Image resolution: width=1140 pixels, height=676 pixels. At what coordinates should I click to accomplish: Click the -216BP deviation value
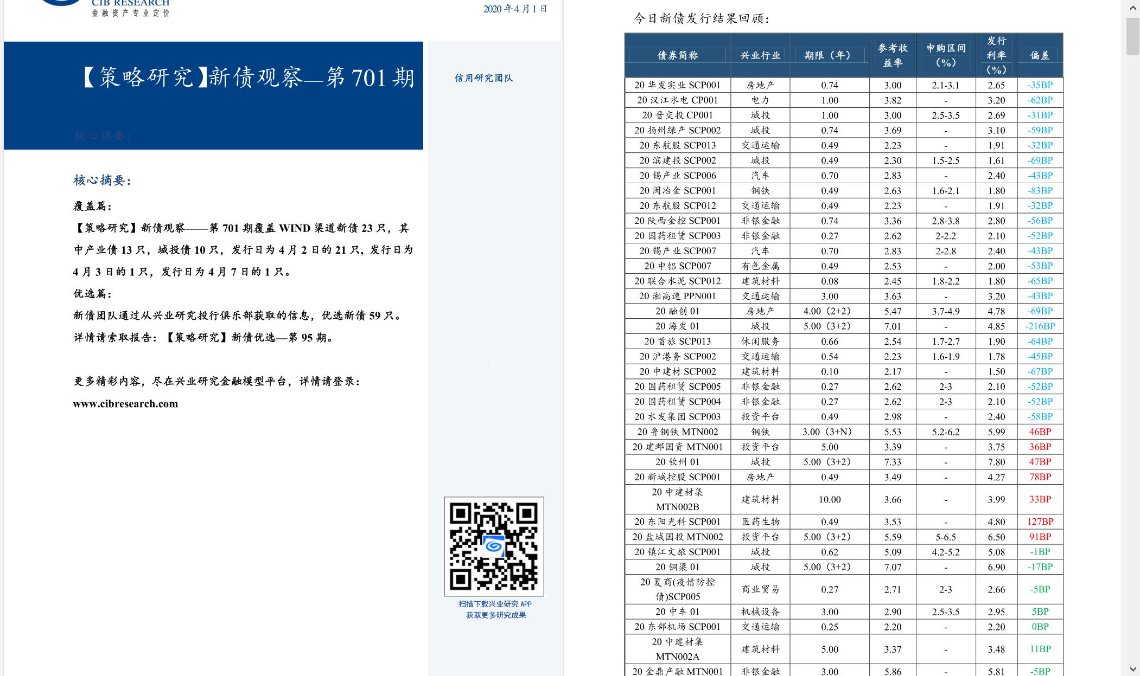pos(1040,326)
